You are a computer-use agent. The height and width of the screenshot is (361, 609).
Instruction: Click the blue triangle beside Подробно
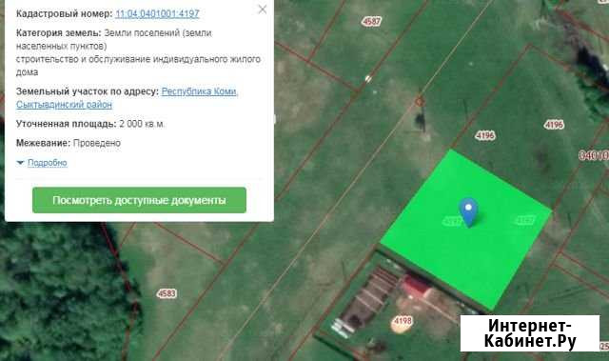click(x=20, y=163)
